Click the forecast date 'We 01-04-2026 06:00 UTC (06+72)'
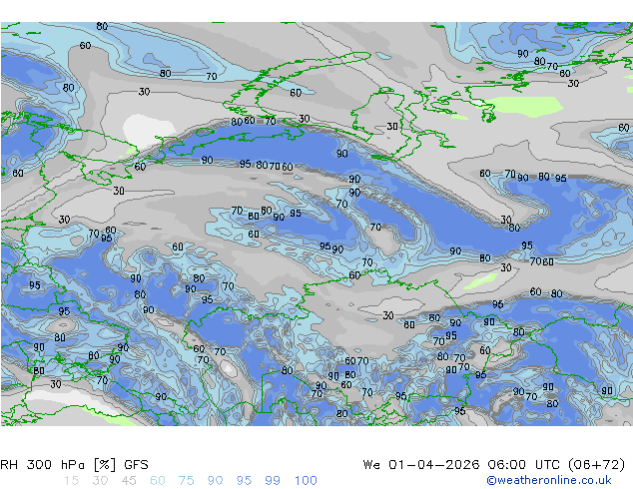 [494, 465]
